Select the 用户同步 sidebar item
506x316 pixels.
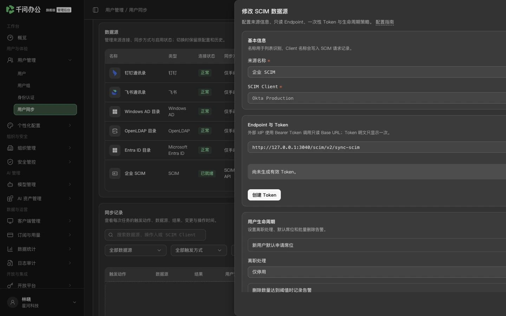pos(45,110)
